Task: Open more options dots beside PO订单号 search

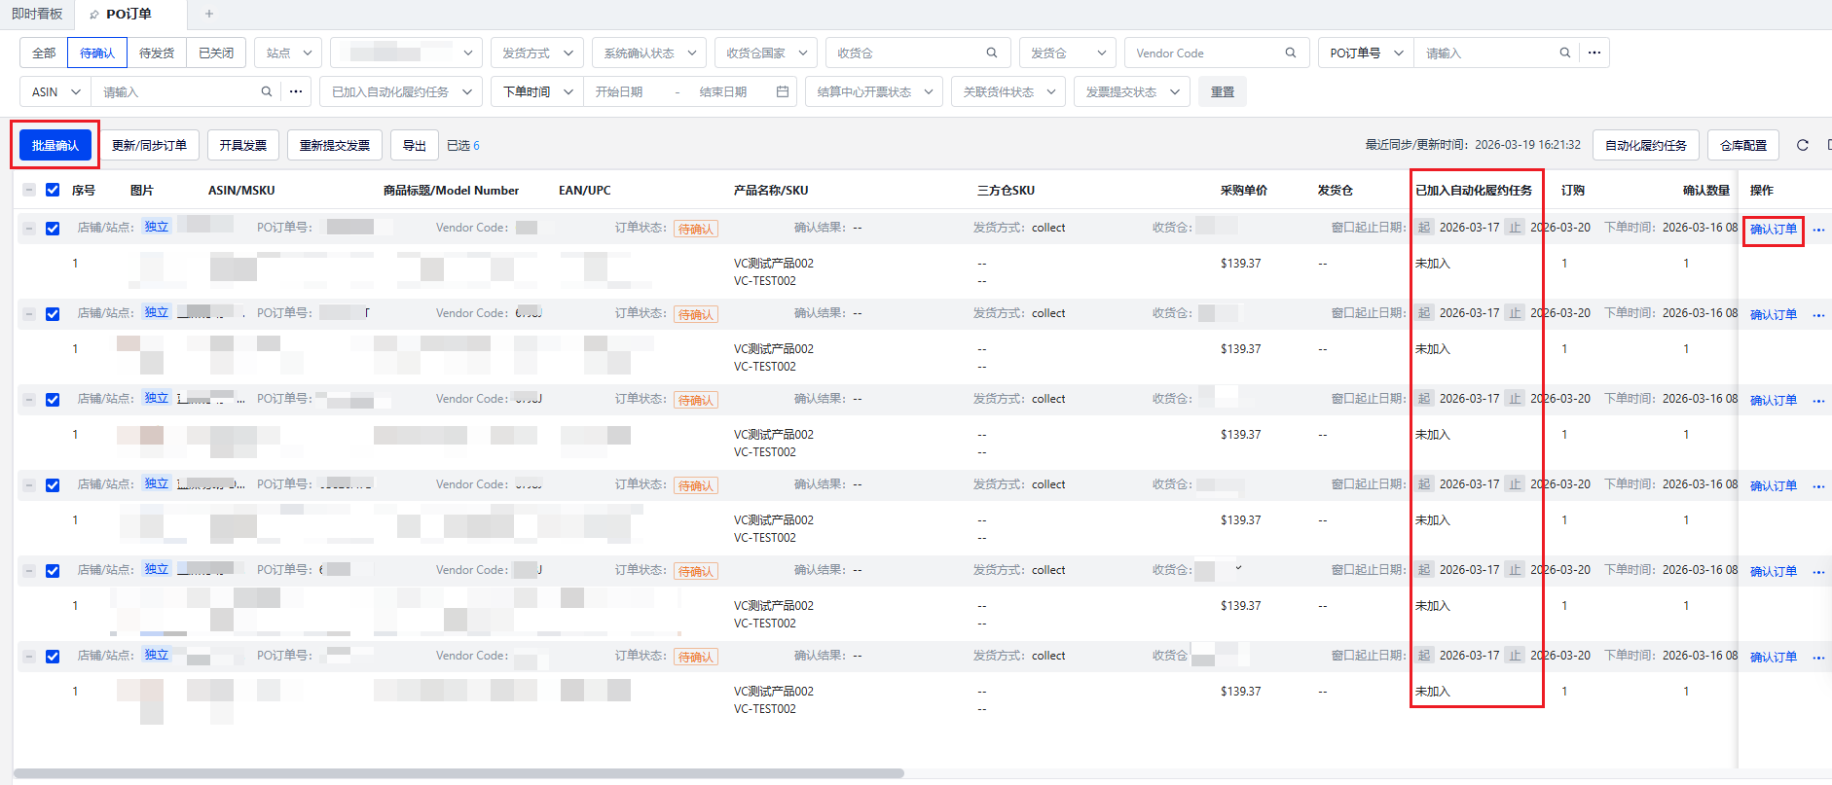Action: click(1594, 53)
